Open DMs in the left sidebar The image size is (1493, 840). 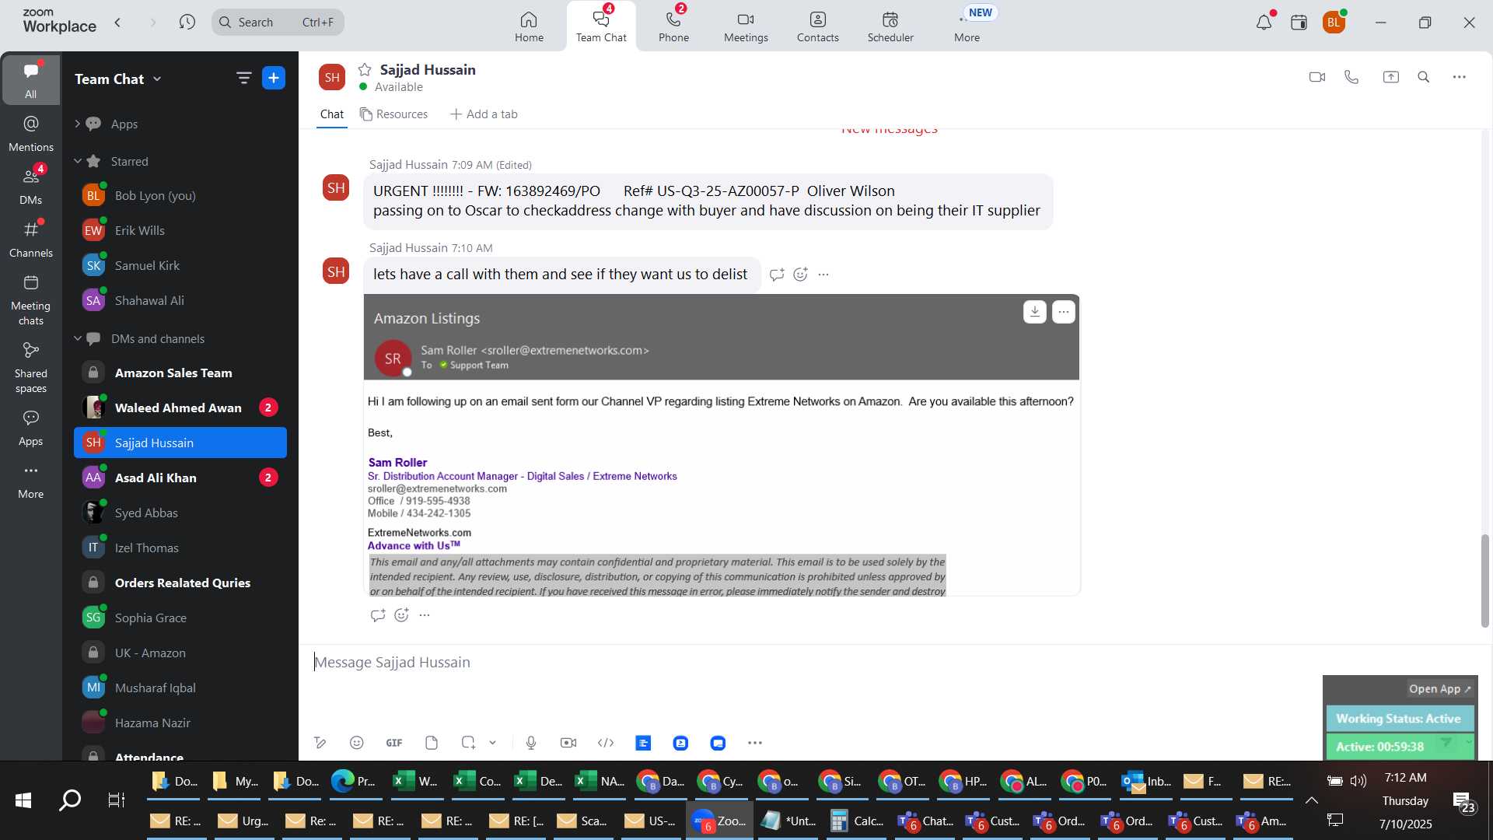30,186
